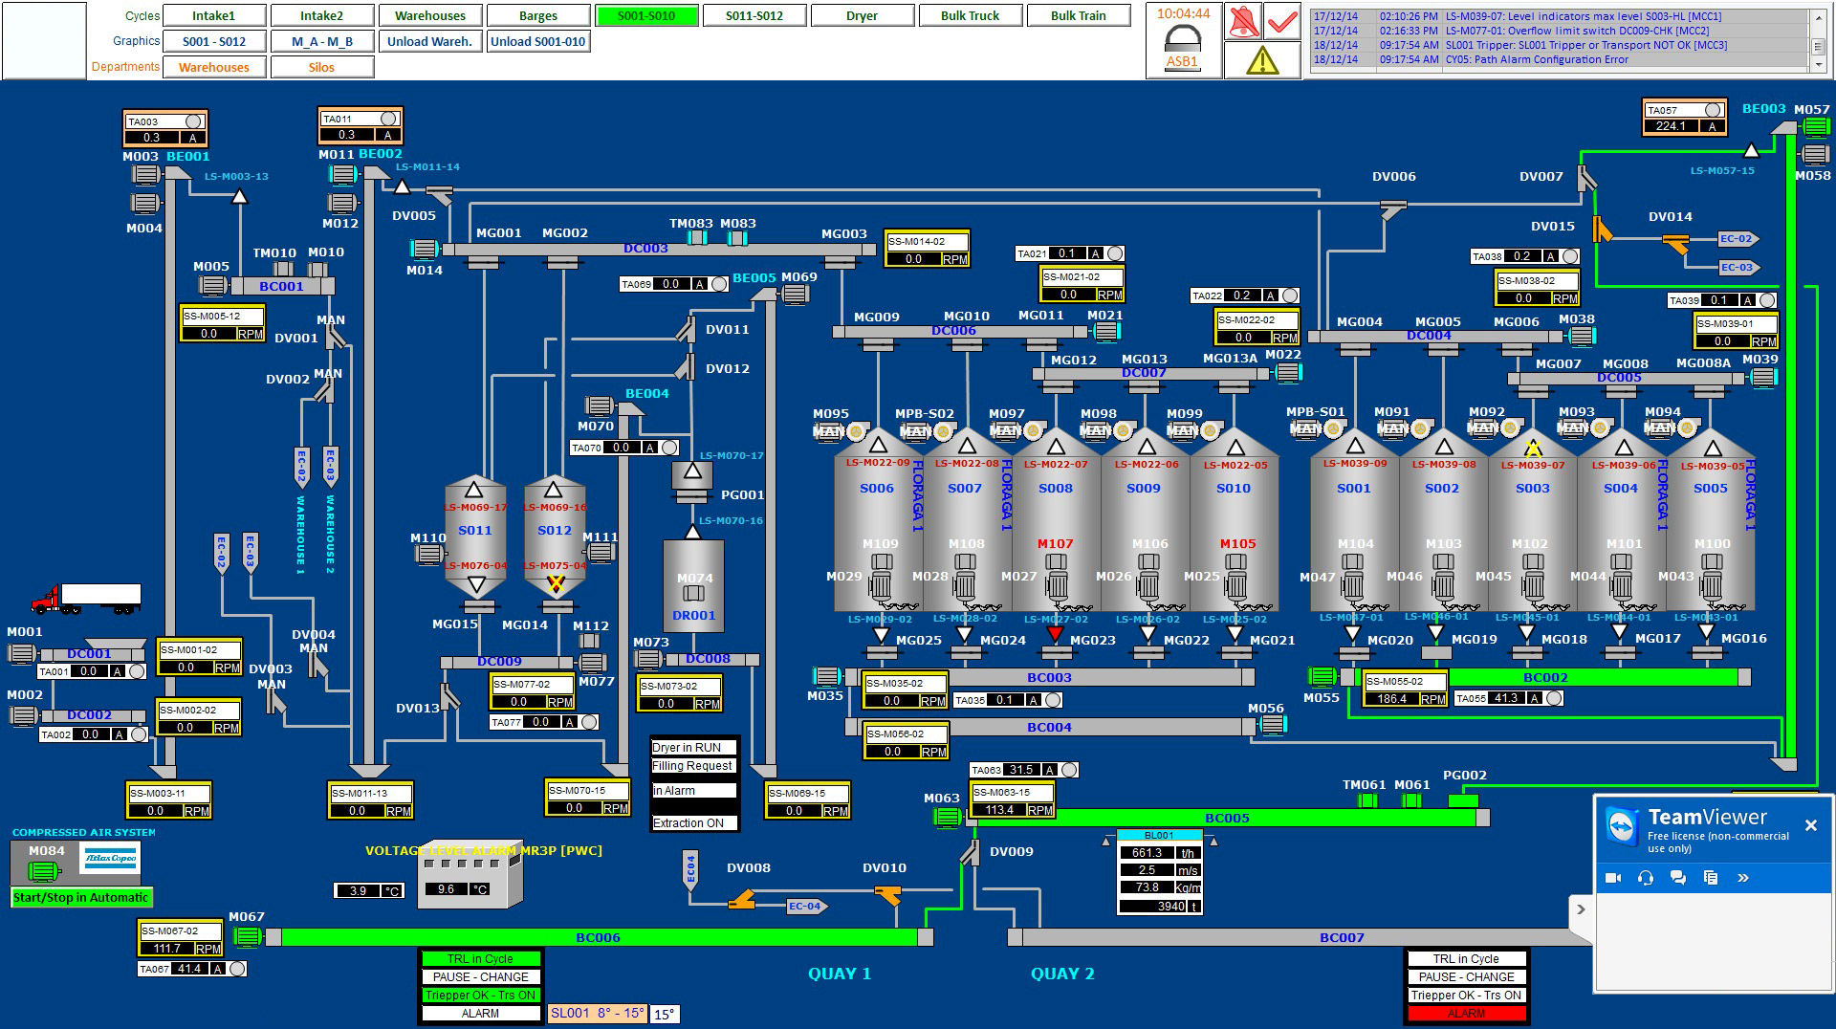The width and height of the screenshot is (1836, 1029).
Task: Toggle the TA003 current indicator lamp
Action: [x=194, y=121]
